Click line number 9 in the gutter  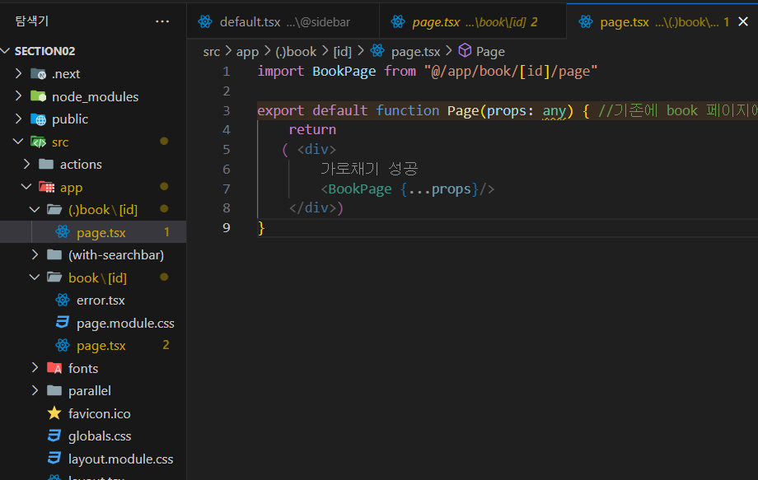point(227,227)
